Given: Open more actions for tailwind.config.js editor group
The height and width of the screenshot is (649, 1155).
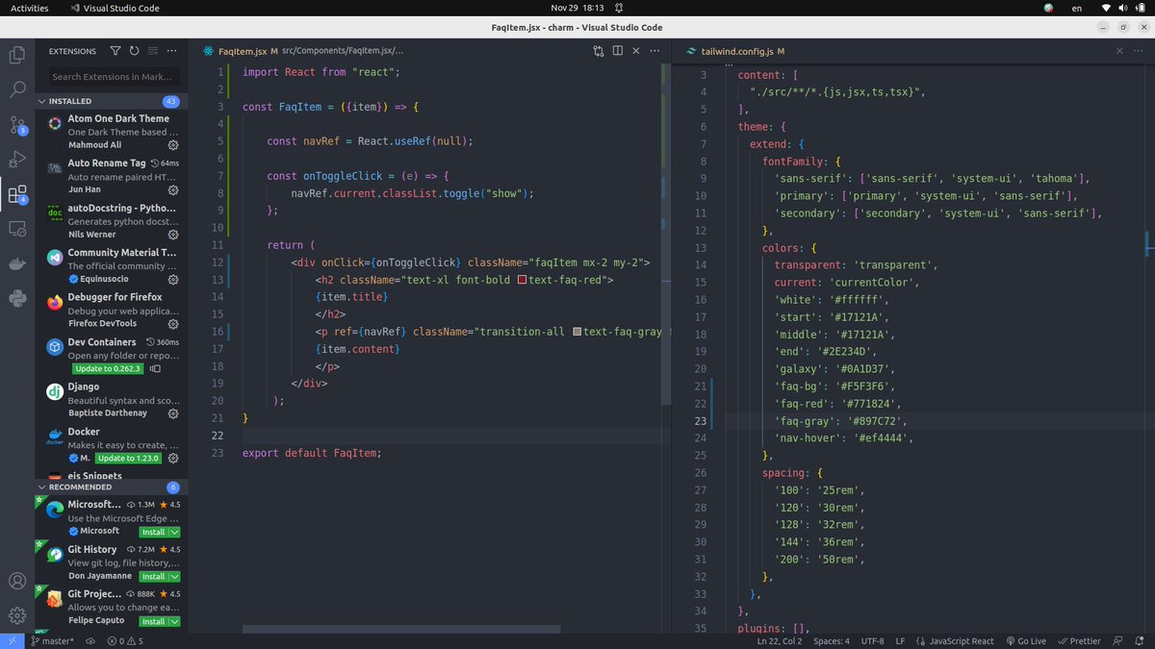Looking at the screenshot, I should (1137, 51).
